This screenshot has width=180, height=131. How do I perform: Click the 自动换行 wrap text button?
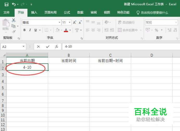pyautogui.click(x=126, y=22)
